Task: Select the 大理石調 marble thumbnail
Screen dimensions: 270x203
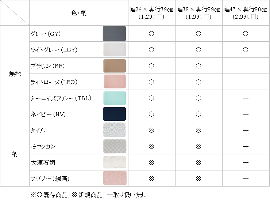Action: click(114, 162)
